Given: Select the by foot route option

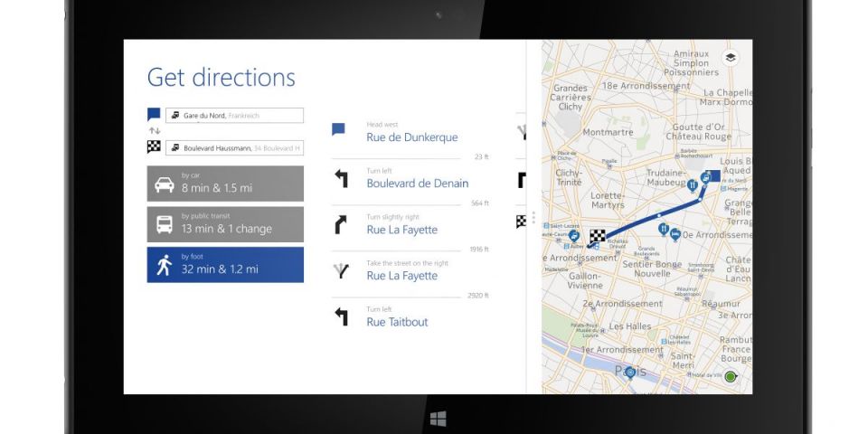Looking at the screenshot, I should pyautogui.click(x=225, y=265).
